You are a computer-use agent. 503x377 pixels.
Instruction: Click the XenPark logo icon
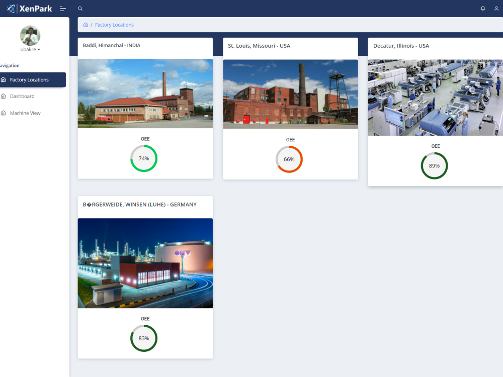(x=11, y=9)
